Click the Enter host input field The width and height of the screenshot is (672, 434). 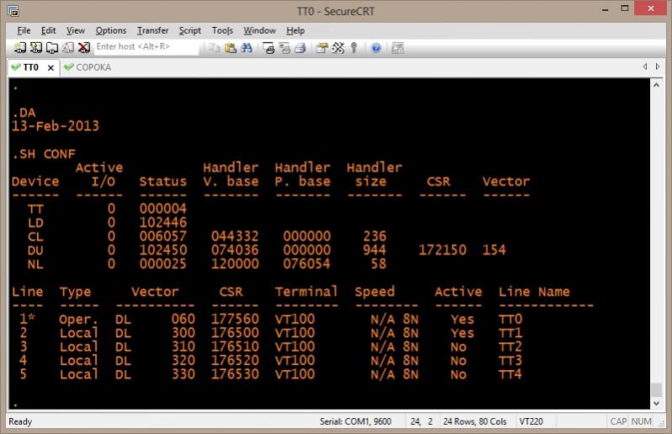click(145, 47)
